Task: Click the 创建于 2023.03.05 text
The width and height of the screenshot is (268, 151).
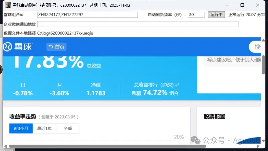Action: (58, 117)
